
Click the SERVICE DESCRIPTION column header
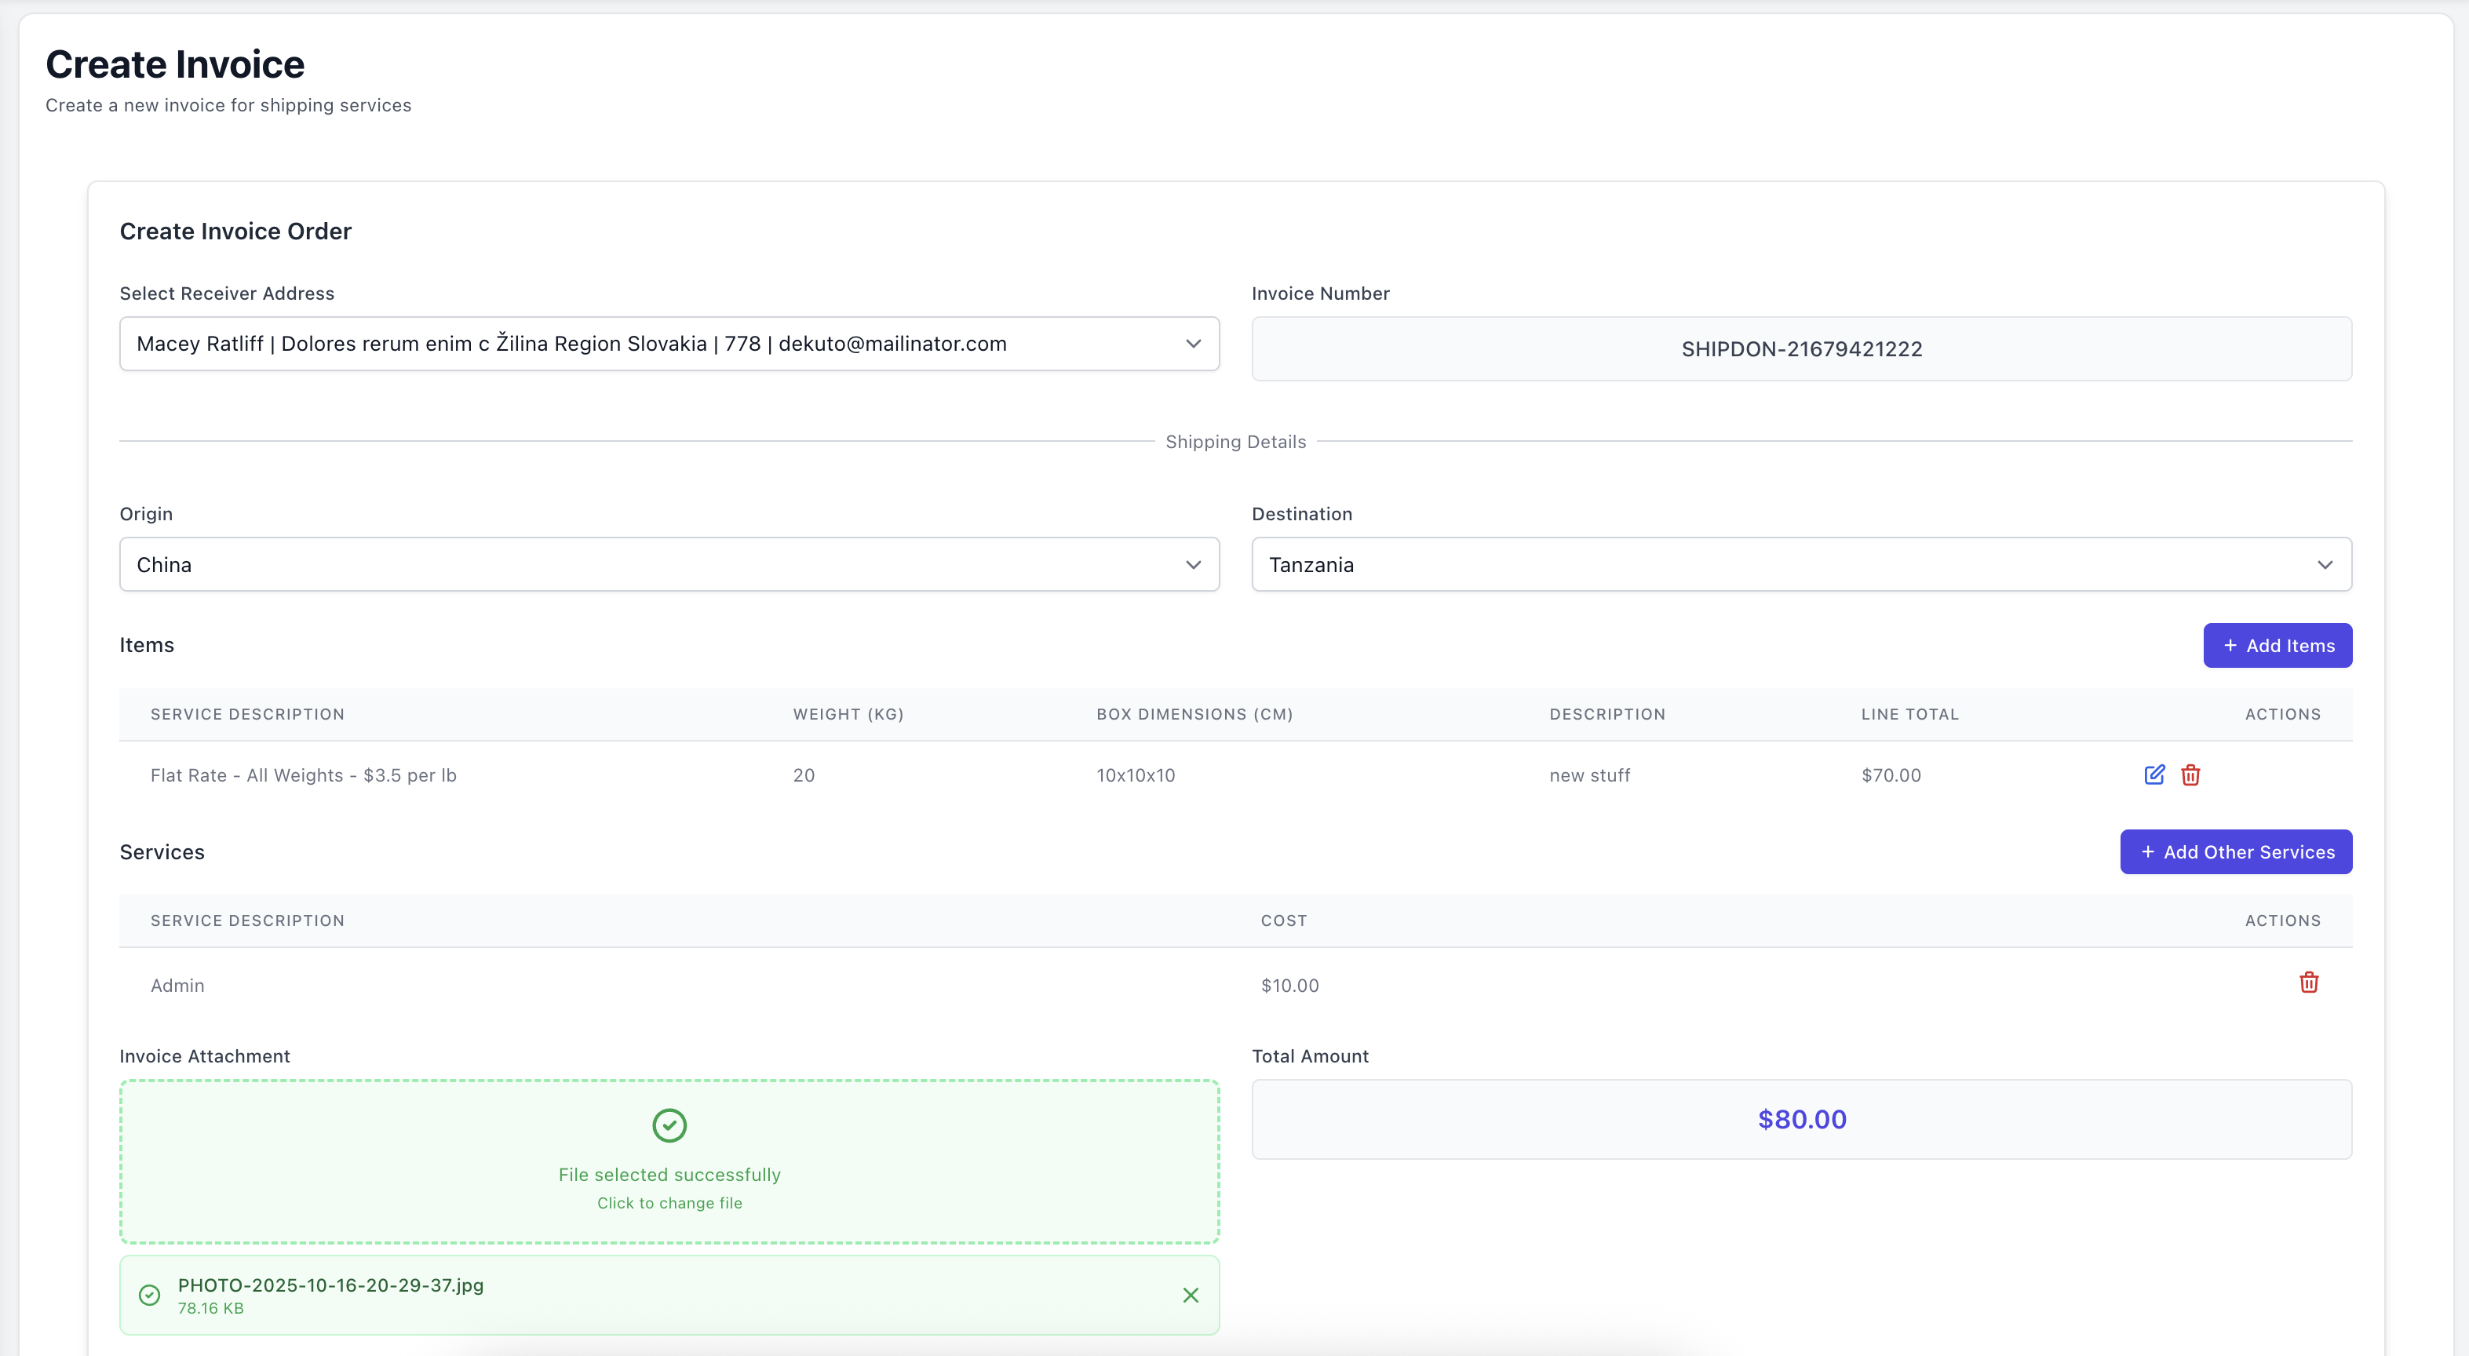246,714
